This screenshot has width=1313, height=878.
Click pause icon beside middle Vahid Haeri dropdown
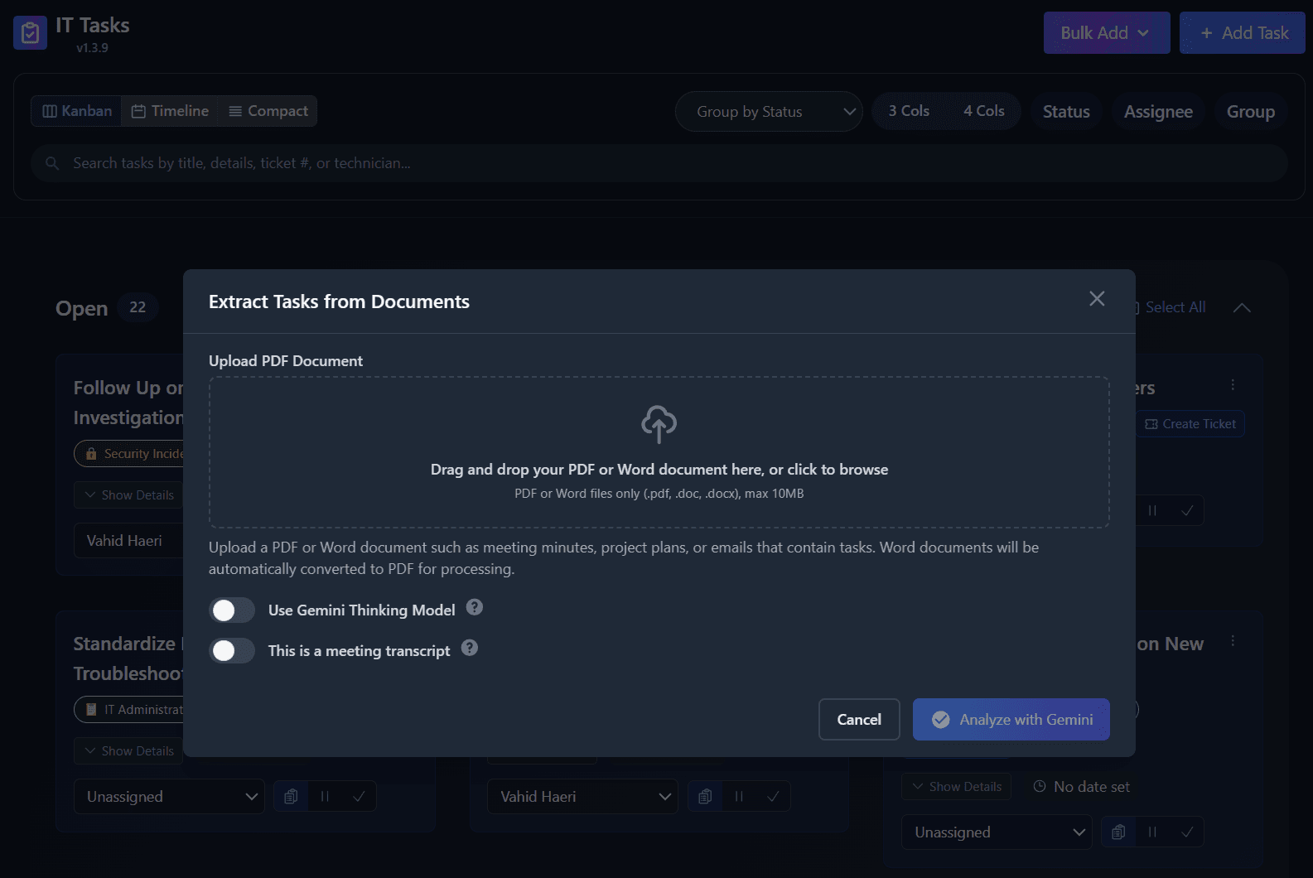[x=738, y=797]
